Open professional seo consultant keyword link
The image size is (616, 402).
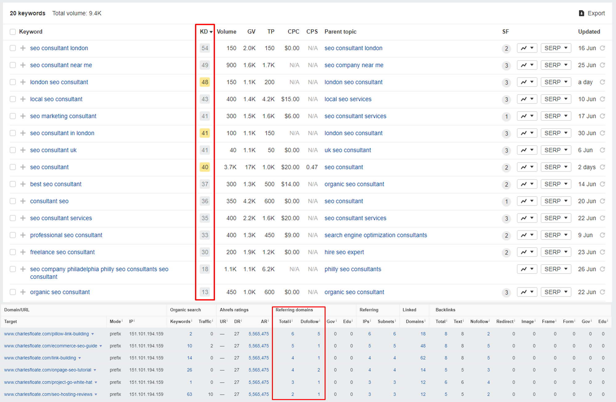(66, 235)
